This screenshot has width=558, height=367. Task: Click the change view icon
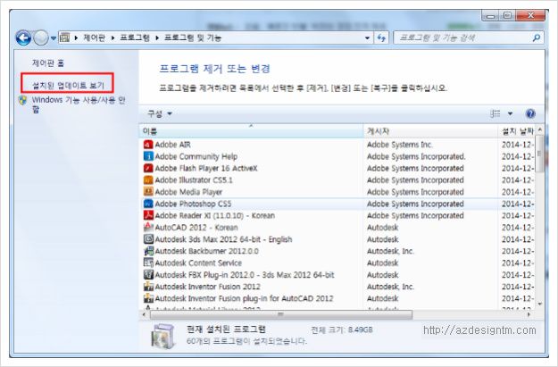(495, 113)
